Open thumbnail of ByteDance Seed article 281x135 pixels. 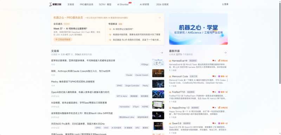click(158, 105)
